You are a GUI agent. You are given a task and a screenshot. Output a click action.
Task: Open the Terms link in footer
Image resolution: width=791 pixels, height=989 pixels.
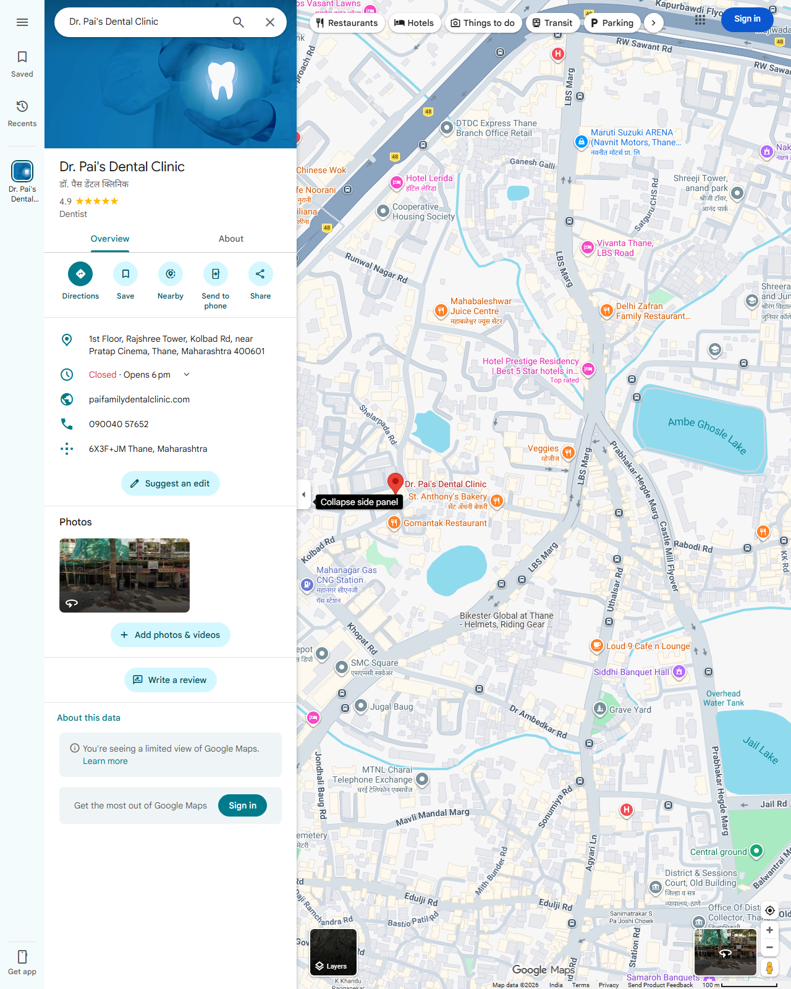click(581, 985)
